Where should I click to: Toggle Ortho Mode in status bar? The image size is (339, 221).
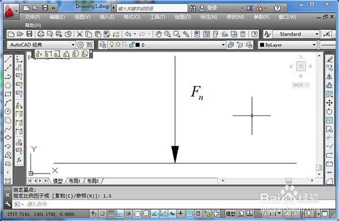click(120, 214)
